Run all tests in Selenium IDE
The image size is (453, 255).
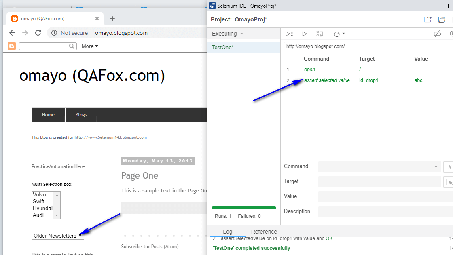tap(289, 34)
